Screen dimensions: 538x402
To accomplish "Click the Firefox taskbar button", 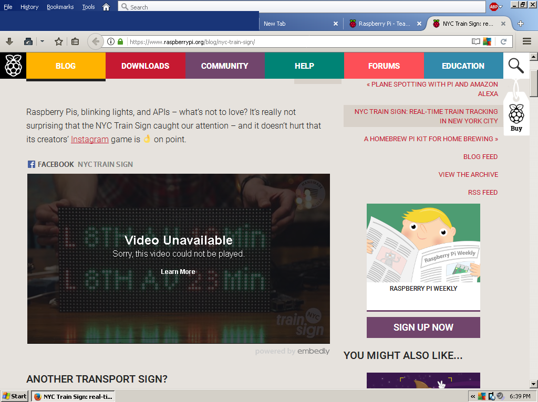I will tap(73, 397).
